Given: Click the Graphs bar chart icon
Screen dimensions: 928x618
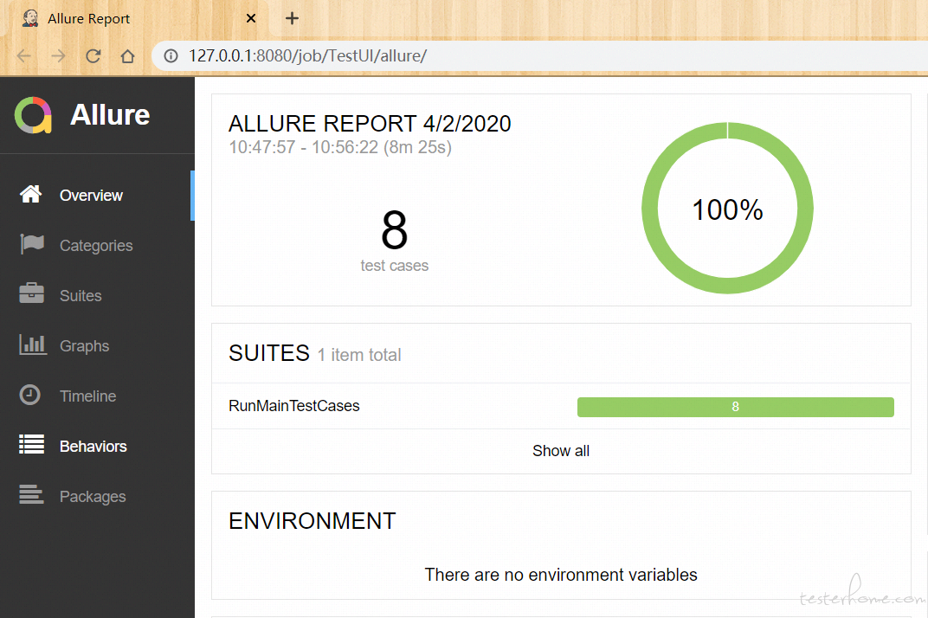Looking at the screenshot, I should pos(32,344).
